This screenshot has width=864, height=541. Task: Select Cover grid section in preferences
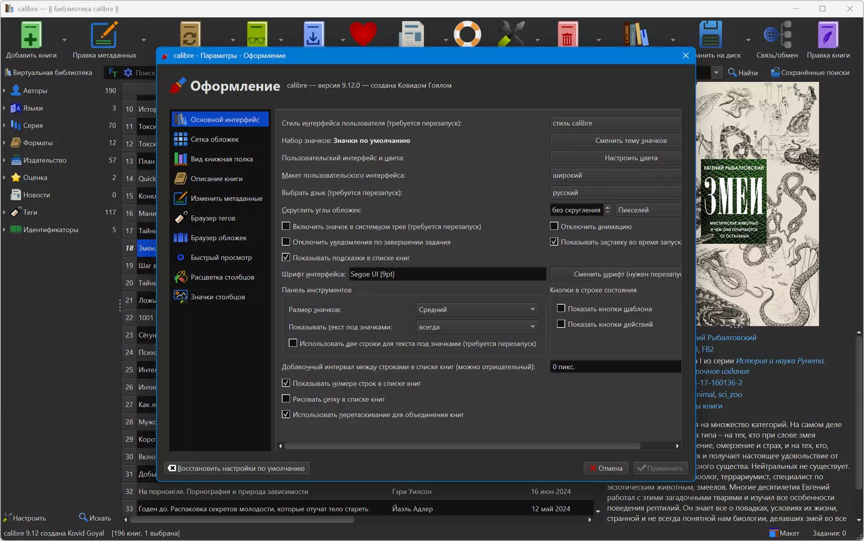(x=220, y=139)
